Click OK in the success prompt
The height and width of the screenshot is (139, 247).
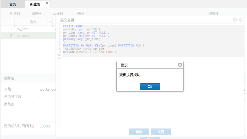tap(150, 87)
